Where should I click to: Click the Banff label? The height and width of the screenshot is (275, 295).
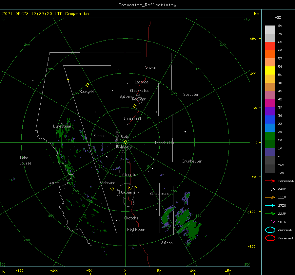click(x=54, y=182)
